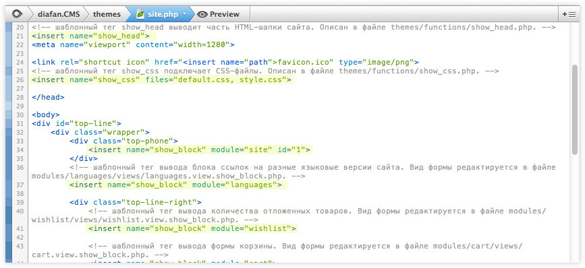Click the green leaf file icon
This screenshot has width=585, height=268.
(140, 15)
